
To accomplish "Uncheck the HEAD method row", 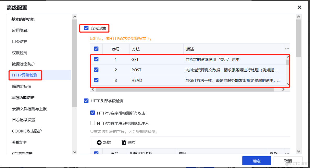I will click(96, 80).
